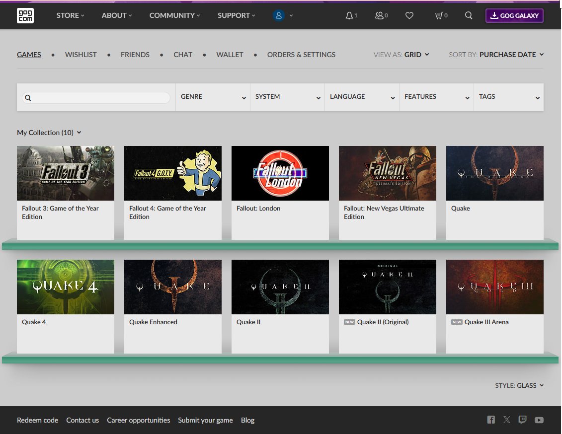Open the notifications bell icon
Screen dimensions: 562x434
click(x=349, y=15)
